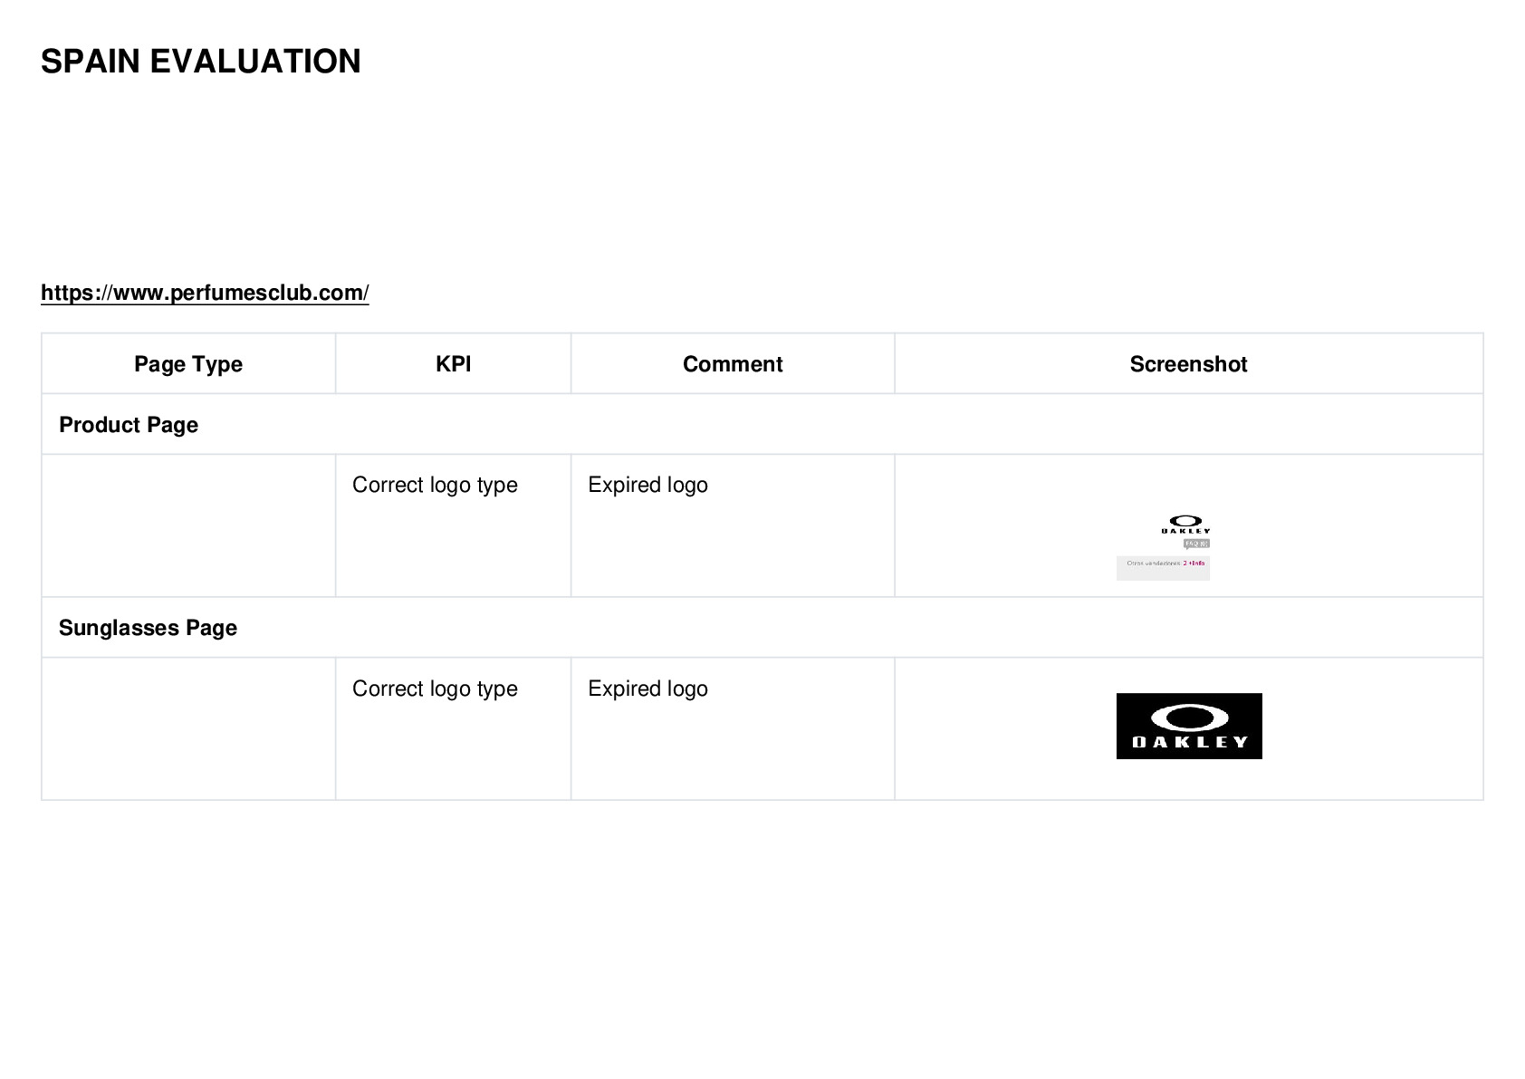Viewport: 1525px width, 1079px height.
Task: Click the 'KPI' column header
Action: 453,364
